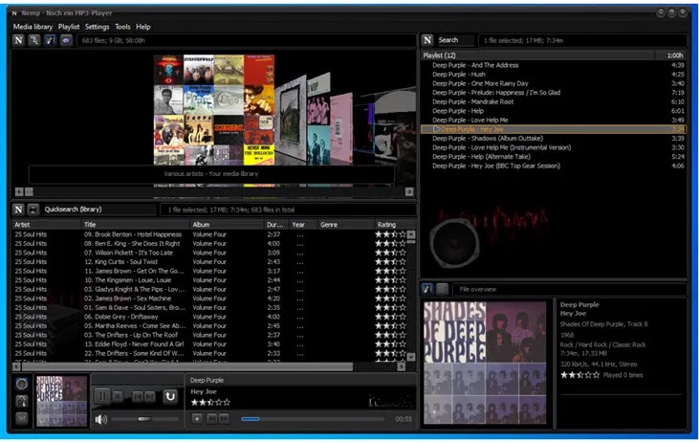The height and width of the screenshot is (443, 699).
Task: Toggle the headphones icon in player sidebar
Action: pos(21,402)
